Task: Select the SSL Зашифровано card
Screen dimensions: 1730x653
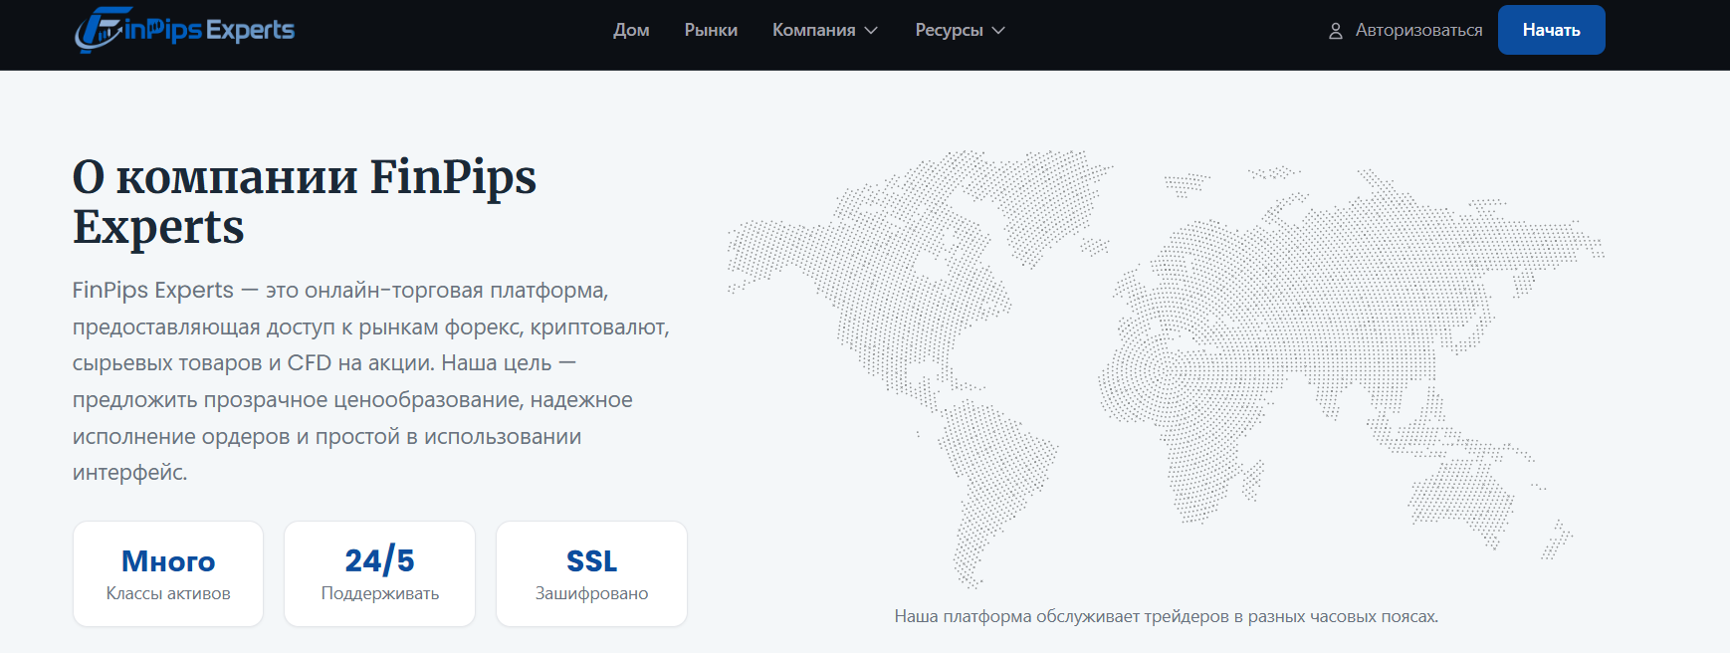Action: click(591, 574)
